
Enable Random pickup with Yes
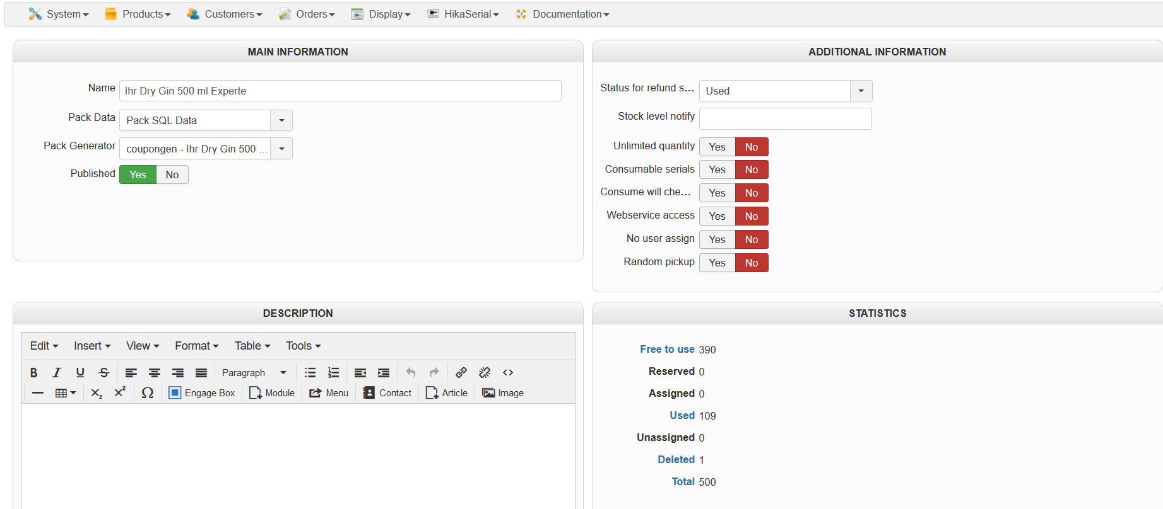717,263
